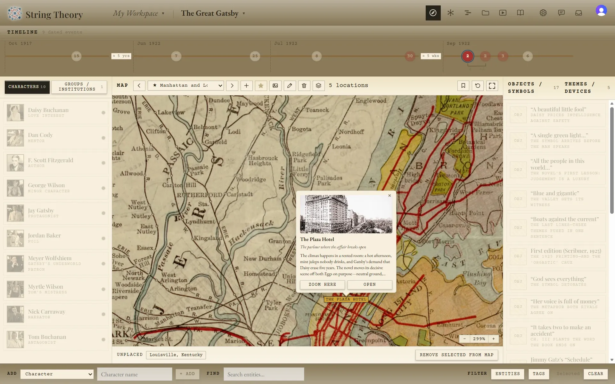Open the outline list view icon
615x384 pixels.
coord(468,13)
